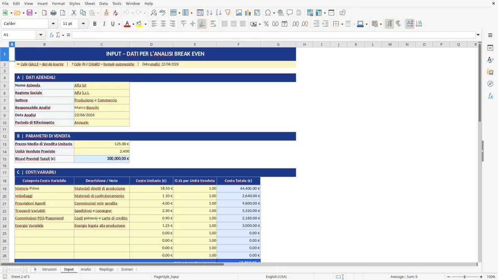Click the vertical scrollbar thumb
This screenshot has height=280, width=498.
click(480, 83)
